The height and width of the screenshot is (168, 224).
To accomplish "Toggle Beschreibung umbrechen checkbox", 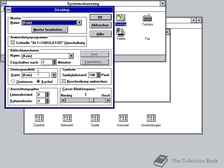I will click(x=64, y=81).
